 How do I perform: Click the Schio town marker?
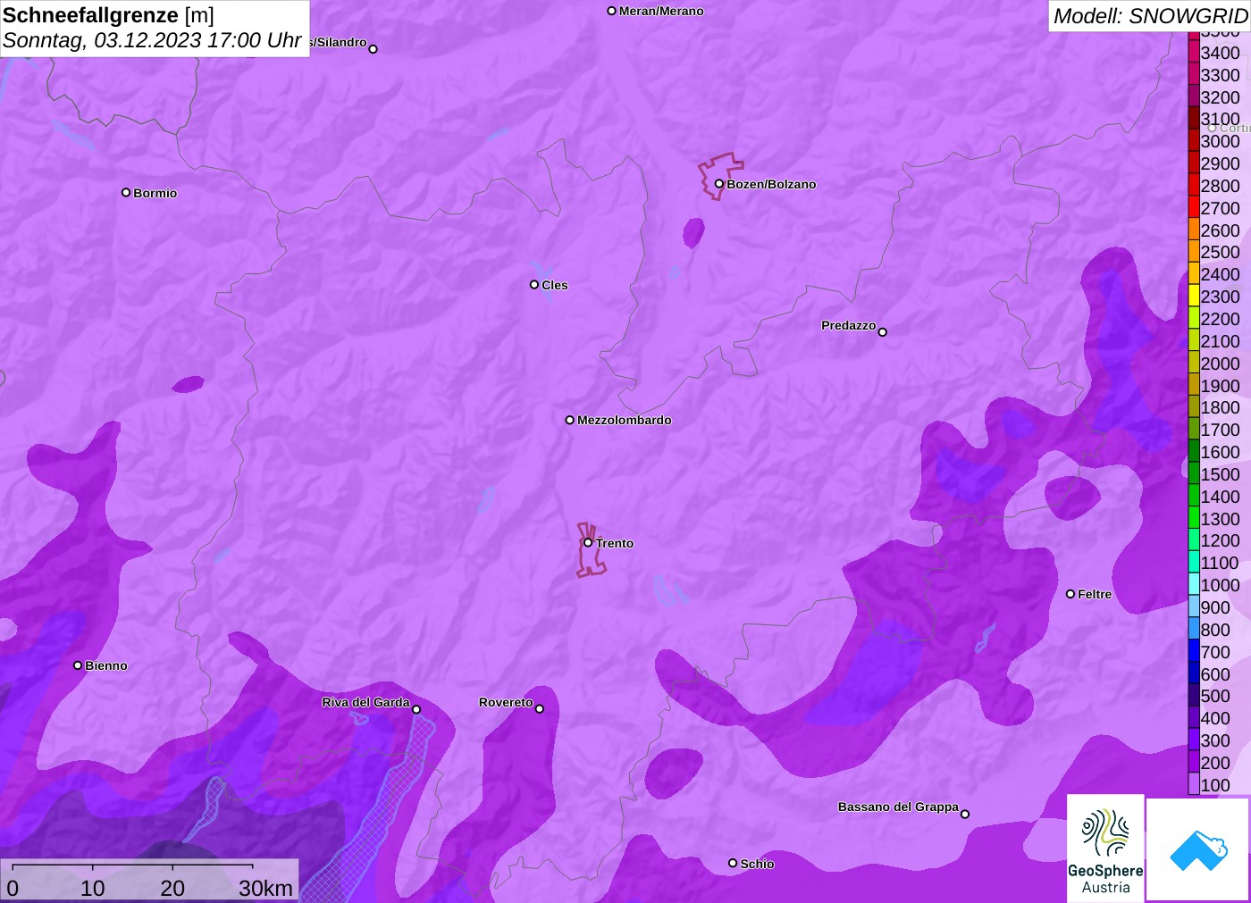pos(733,863)
